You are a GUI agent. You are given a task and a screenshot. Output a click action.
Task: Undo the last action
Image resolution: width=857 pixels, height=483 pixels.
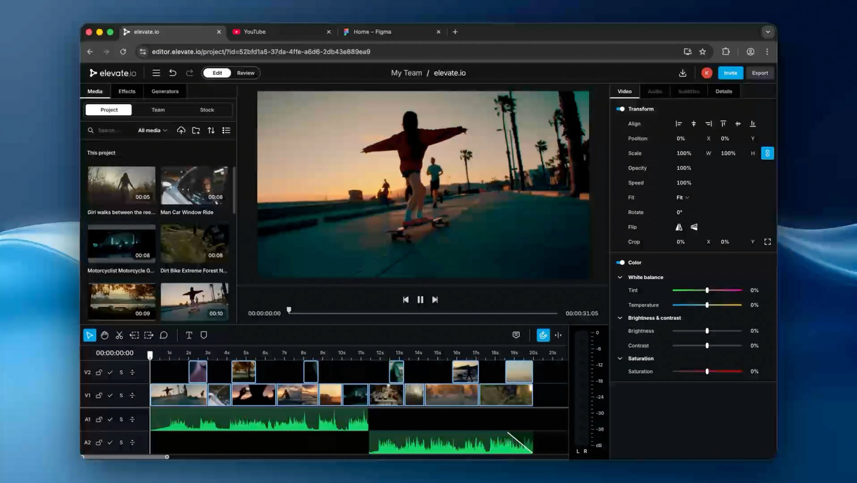coord(173,73)
